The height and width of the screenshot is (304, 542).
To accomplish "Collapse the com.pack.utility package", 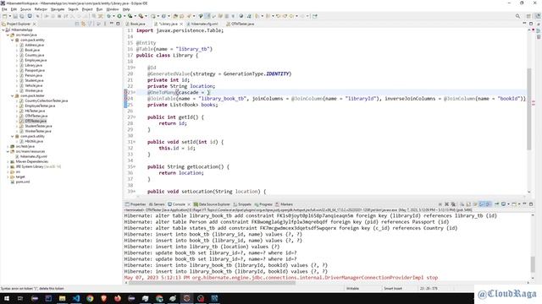I will tap(13, 137).
